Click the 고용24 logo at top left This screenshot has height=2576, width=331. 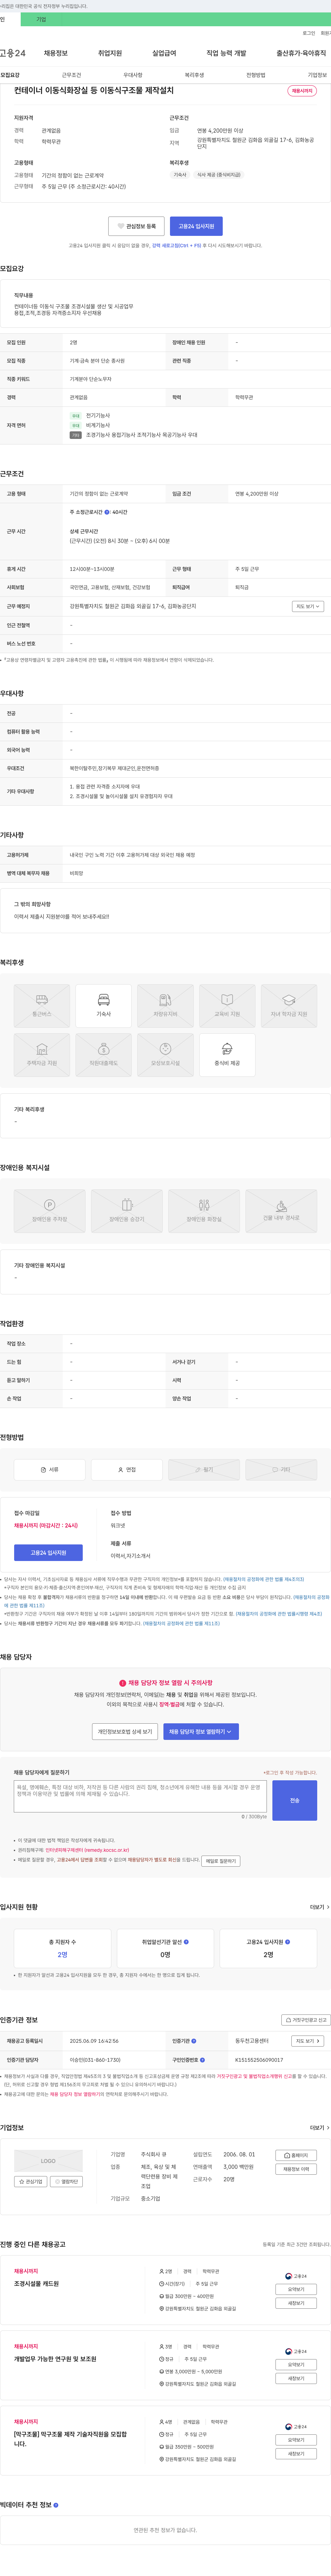click(x=13, y=53)
